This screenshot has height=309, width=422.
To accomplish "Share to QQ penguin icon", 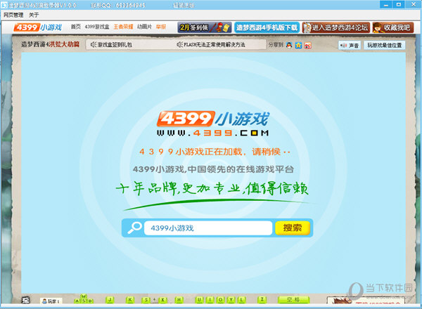I will click(x=289, y=45).
